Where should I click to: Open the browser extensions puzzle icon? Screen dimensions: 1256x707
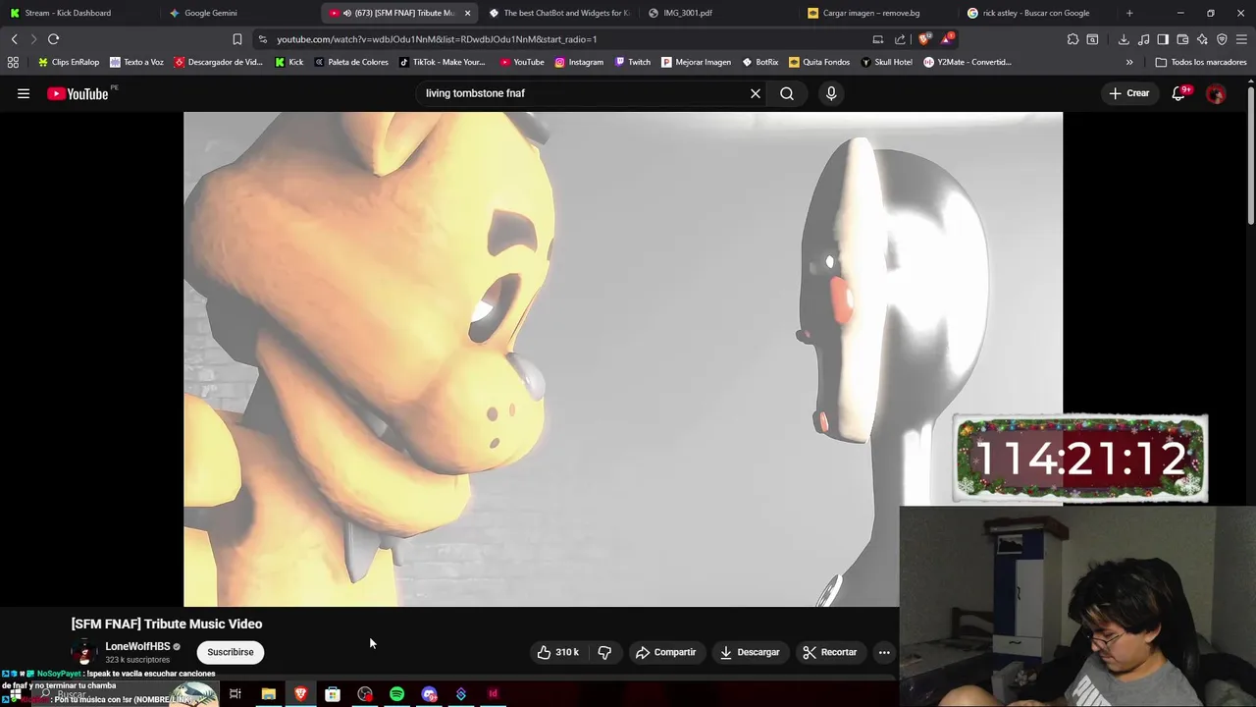pos(1073,39)
